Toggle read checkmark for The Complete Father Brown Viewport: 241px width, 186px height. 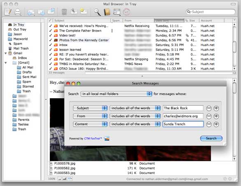pos(51,30)
